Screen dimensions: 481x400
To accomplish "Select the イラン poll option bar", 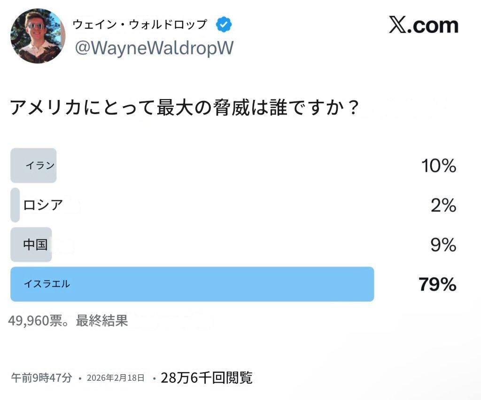I will [33, 165].
